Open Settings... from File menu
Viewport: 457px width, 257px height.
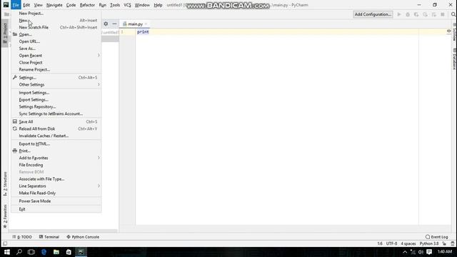click(x=56, y=78)
